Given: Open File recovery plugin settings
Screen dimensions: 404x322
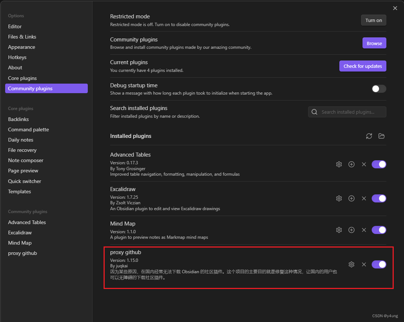Looking at the screenshot, I should (46, 150).
